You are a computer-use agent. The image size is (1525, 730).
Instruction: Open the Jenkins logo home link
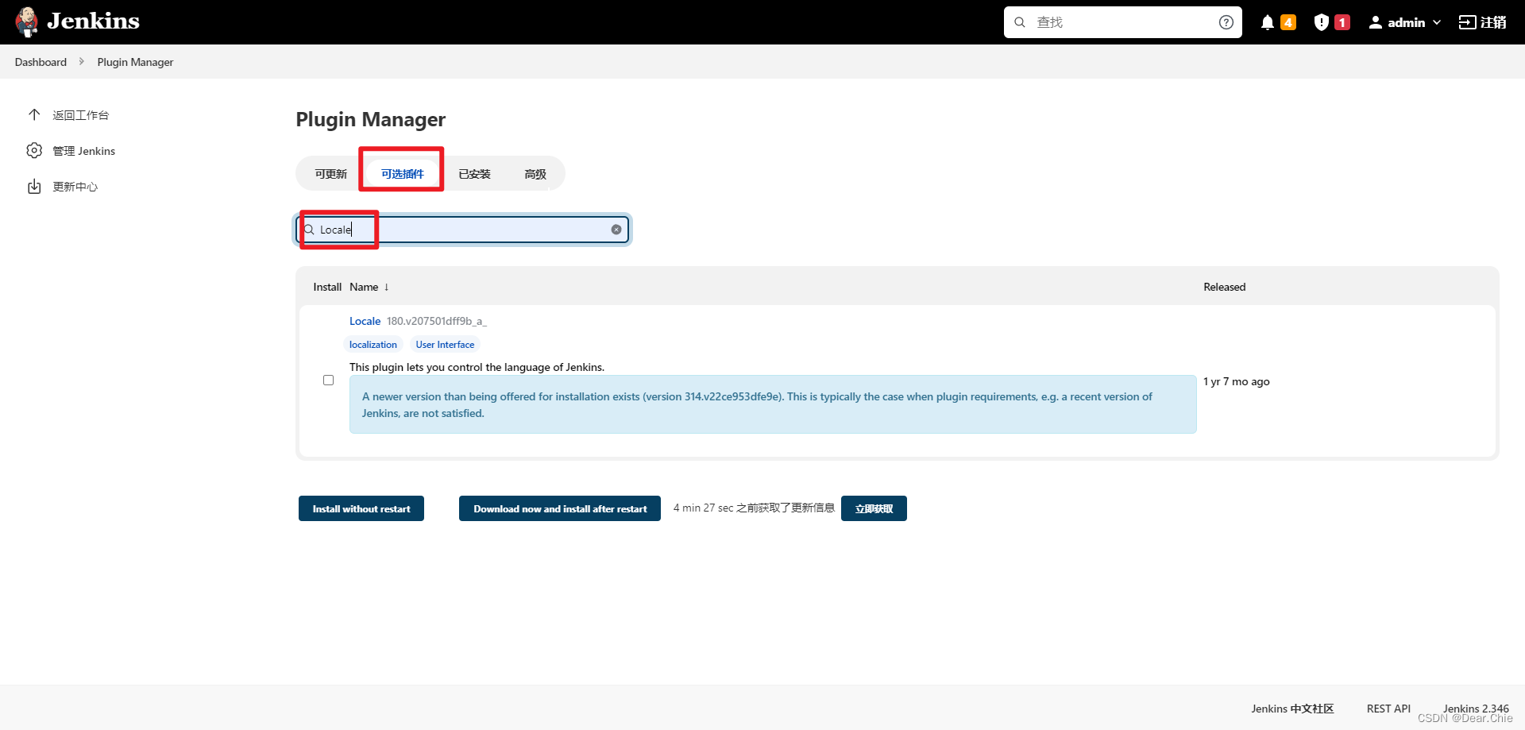(77, 21)
